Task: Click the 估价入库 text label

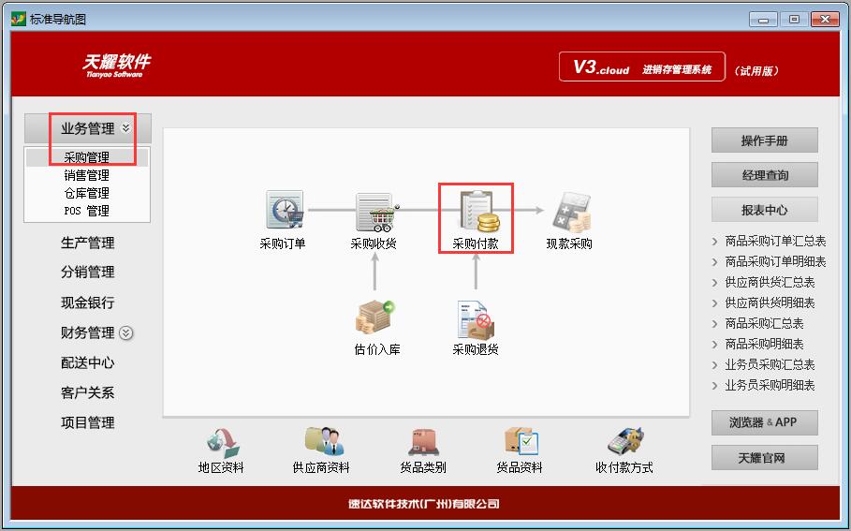Action: 377,349
